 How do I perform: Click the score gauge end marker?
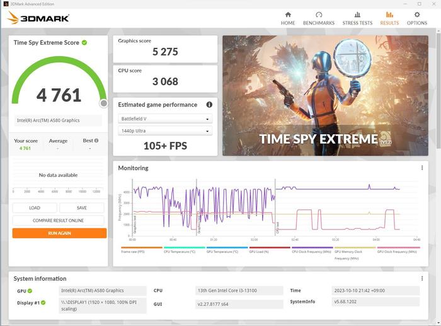(x=104, y=103)
